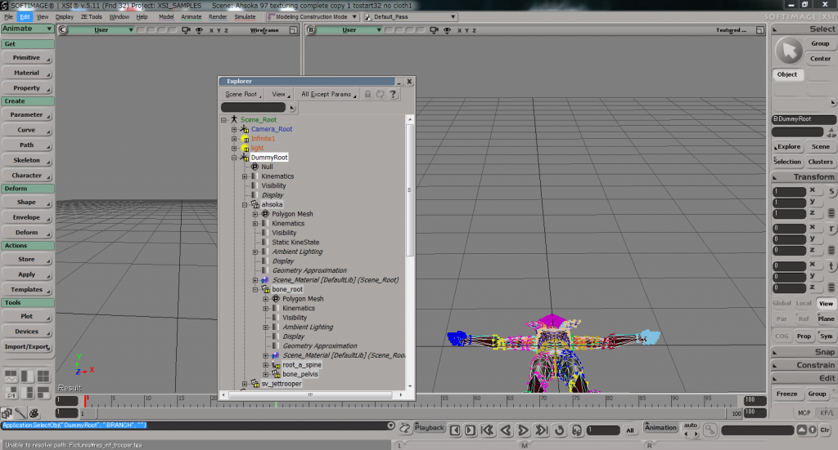Toggle the All playback button

point(630,430)
